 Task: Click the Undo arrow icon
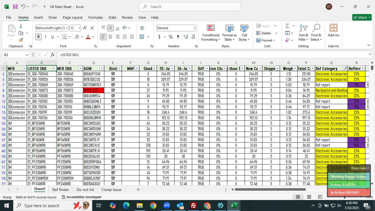click(23, 7)
